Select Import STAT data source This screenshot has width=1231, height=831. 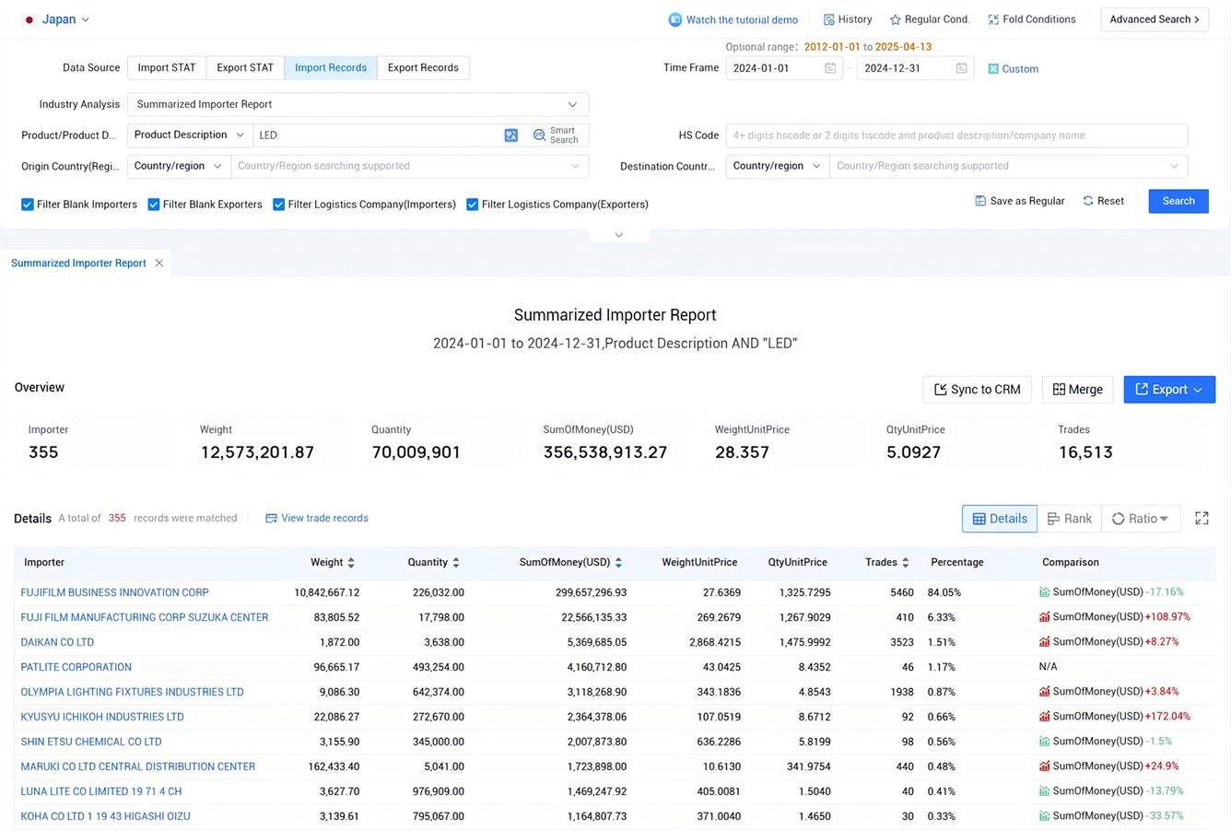pyautogui.click(x=167, y=68)
